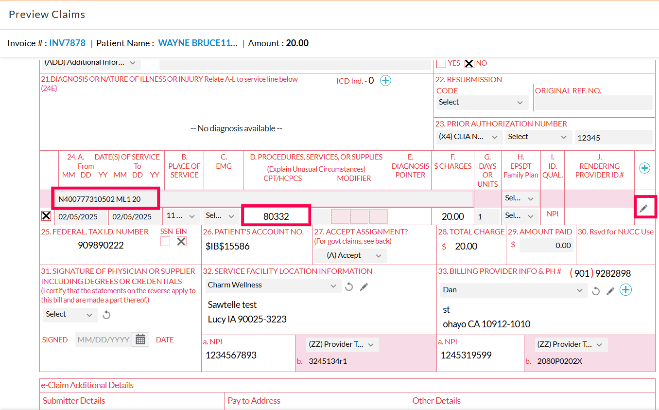This screenshot has height=410, width=659.
Task: Reset the Service Facility Location selection
Action: [x=349, y=286]
